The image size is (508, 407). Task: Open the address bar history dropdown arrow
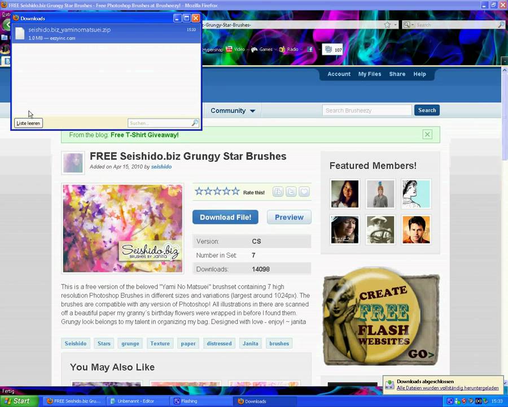pos(395,25)
